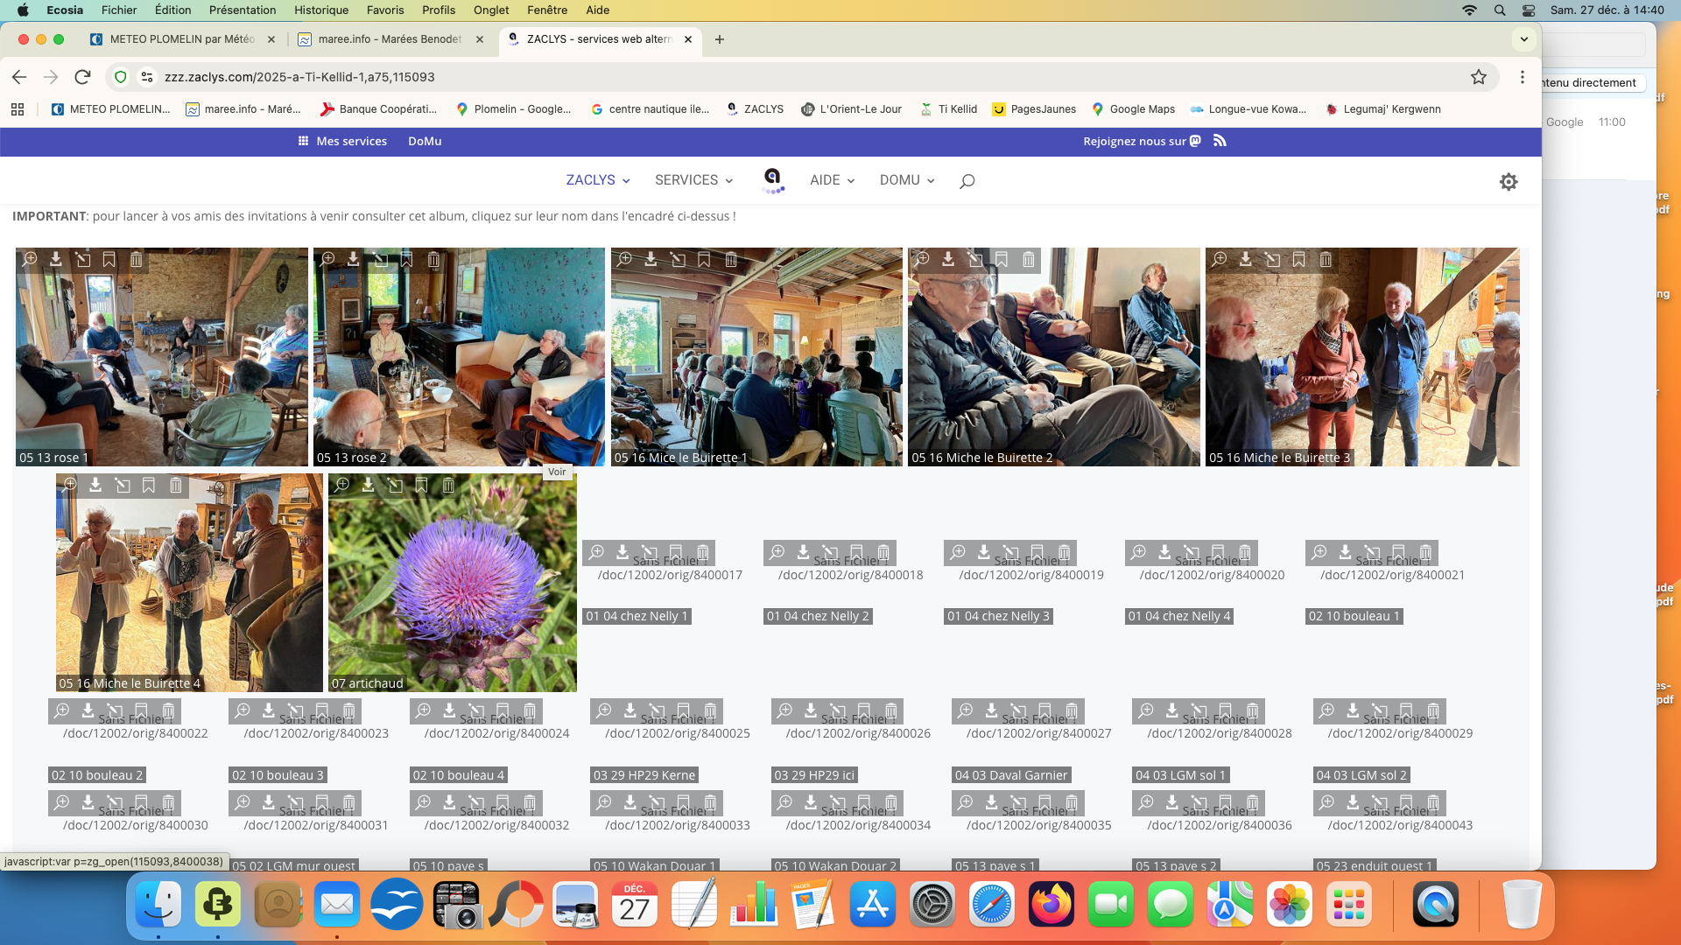Expand the SERVICES dropdown menu
Image resolution: width=1681 pixels, height=945 pixels.
coord(694,180)
